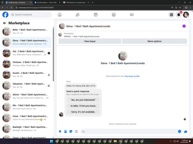Open the taskbar clock and date
Viewport: 193px width, 144px height.
tap(184, 141)
